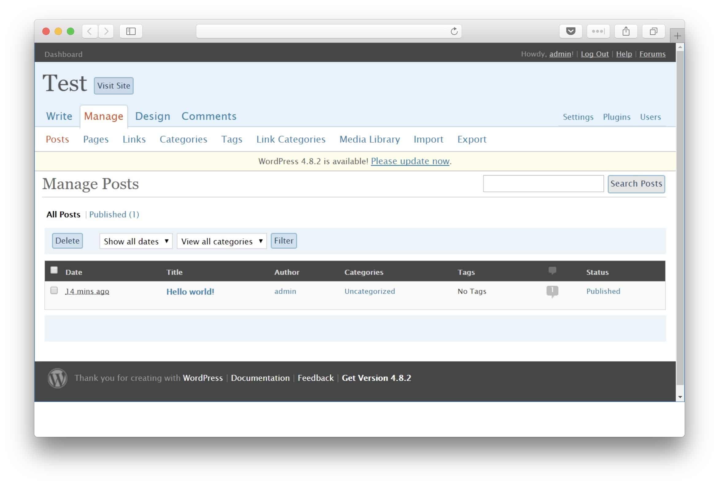Click the browser share icon

pos(625,31)
